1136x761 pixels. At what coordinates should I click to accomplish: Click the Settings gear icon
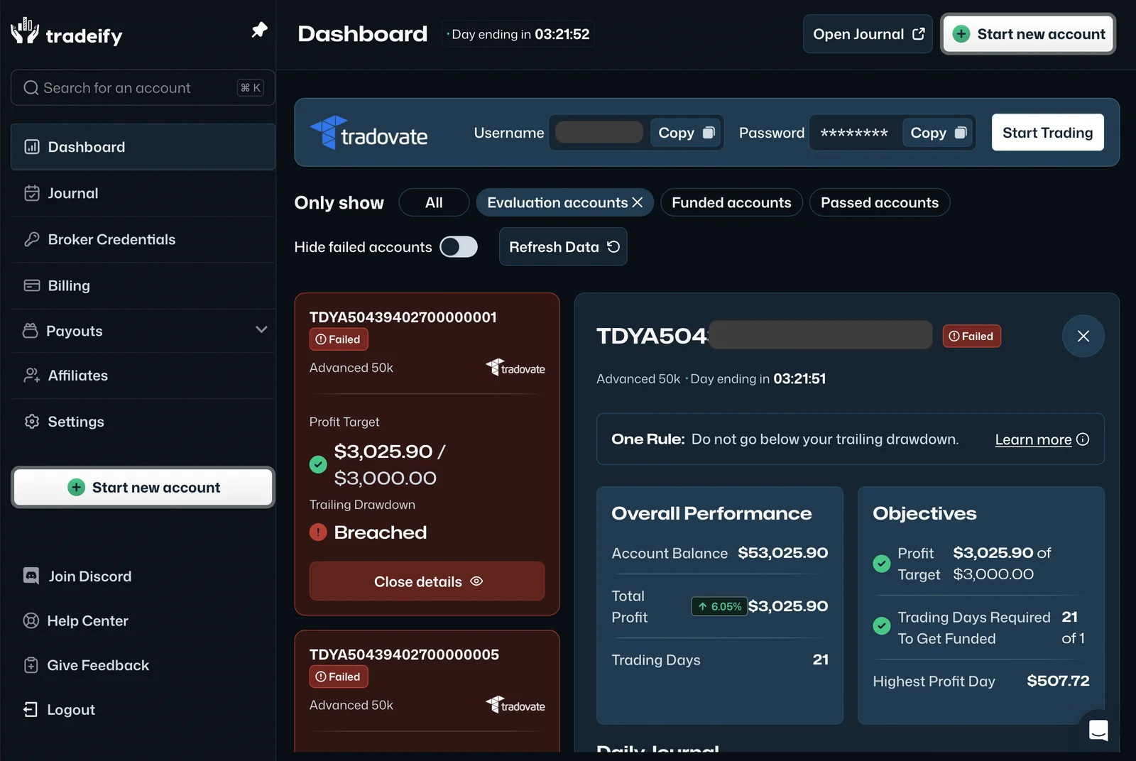tap(32, 422)
